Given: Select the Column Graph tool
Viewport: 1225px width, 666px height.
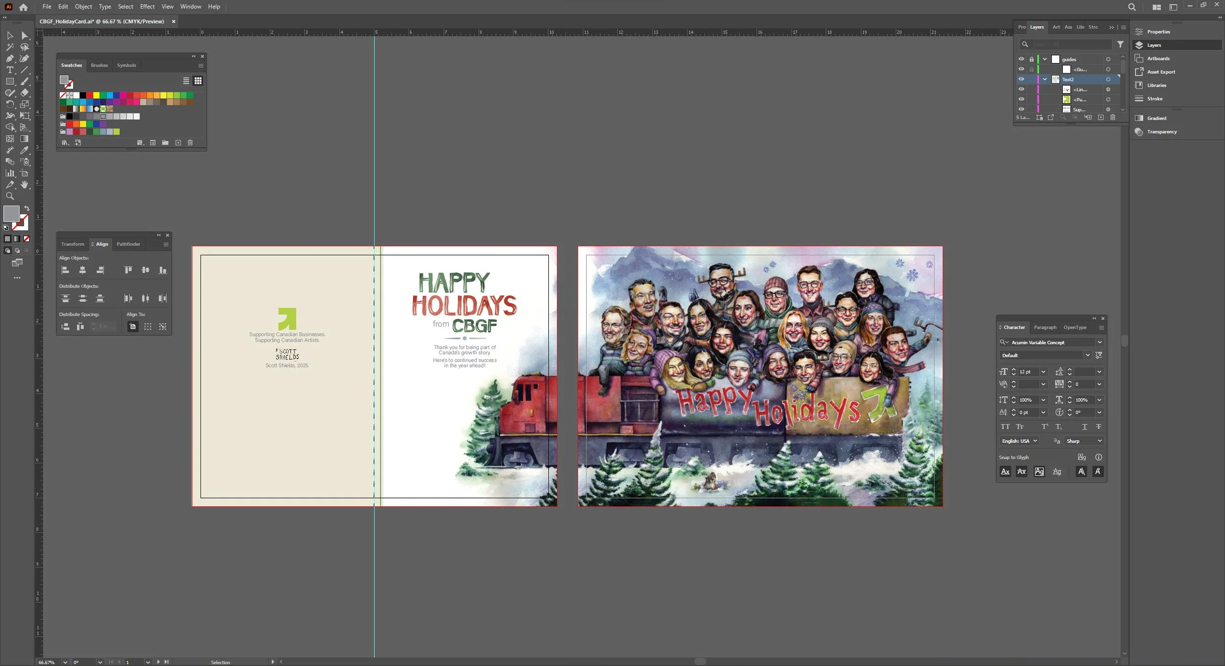Looking at the screenshot, I should point(10,173).
